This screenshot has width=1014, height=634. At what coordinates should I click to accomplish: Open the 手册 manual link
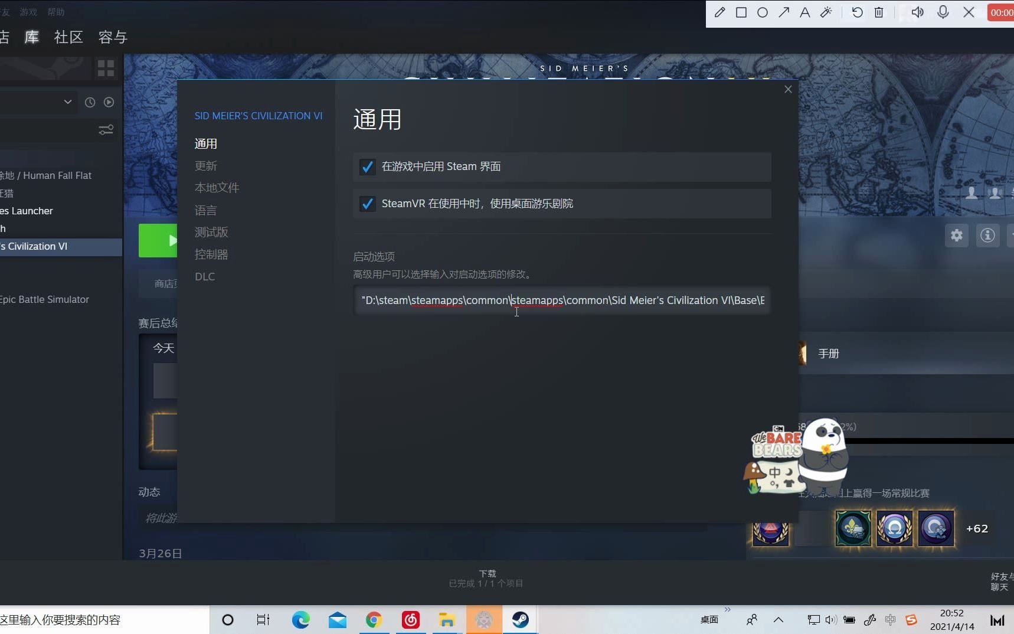(828, 354)
